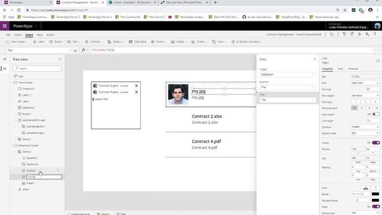382x215 pixels.
Task: Click the formula bar showing ThisItem.Title
Action: (232, 50)
